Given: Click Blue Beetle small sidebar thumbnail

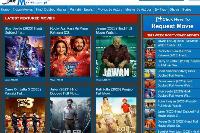Looking at the screenshot, I should [150, 94].
